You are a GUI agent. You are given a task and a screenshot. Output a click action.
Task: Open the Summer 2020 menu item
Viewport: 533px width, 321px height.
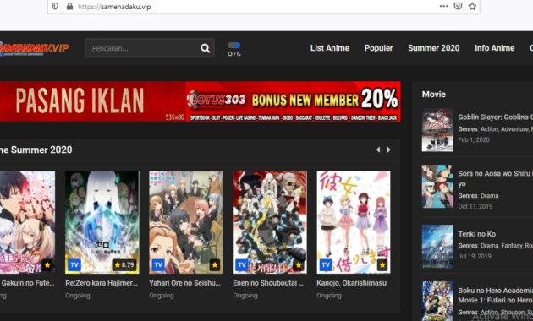pyautogui.click(x=434, y=48)
